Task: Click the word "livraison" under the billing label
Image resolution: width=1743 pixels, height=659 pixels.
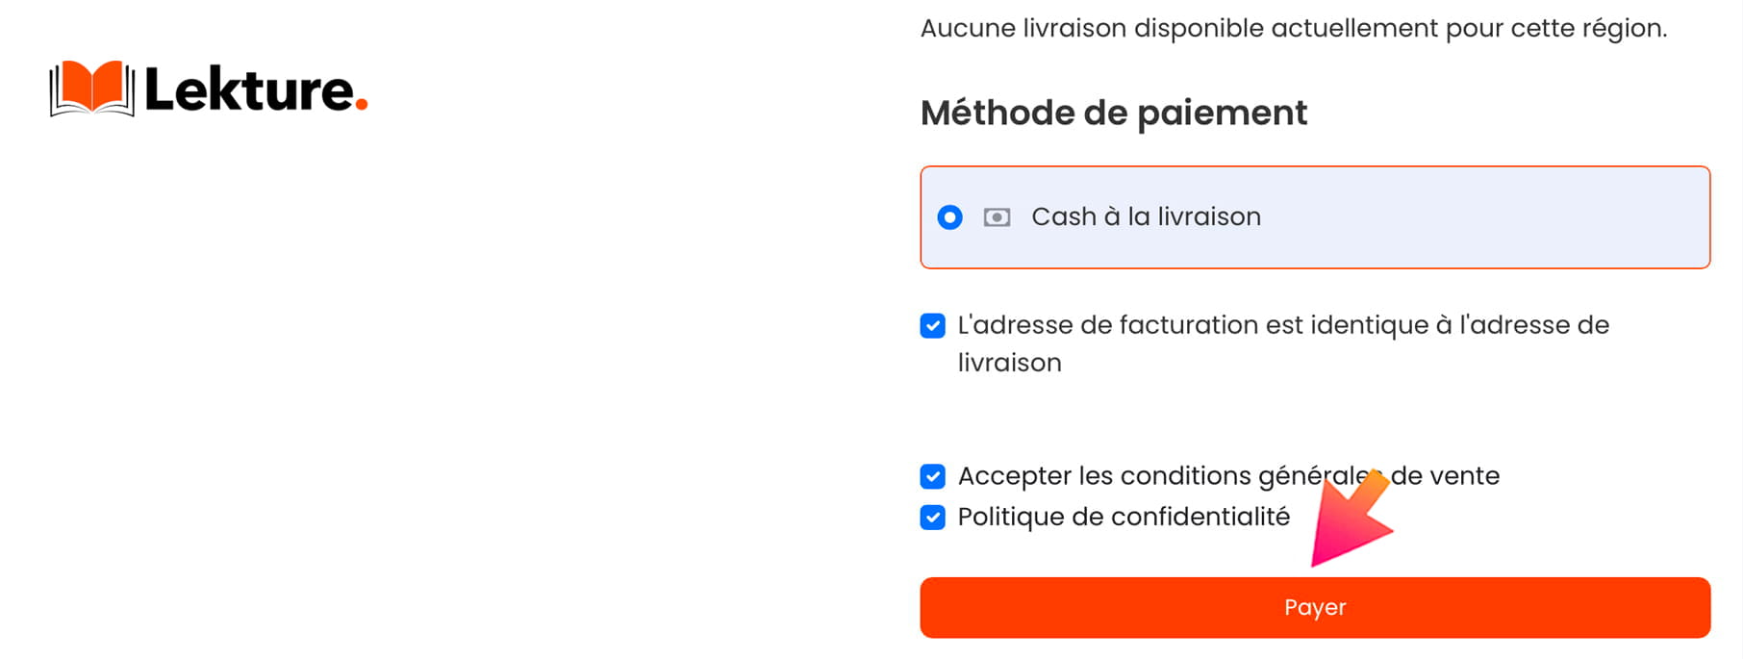Action: [1009, 363]
